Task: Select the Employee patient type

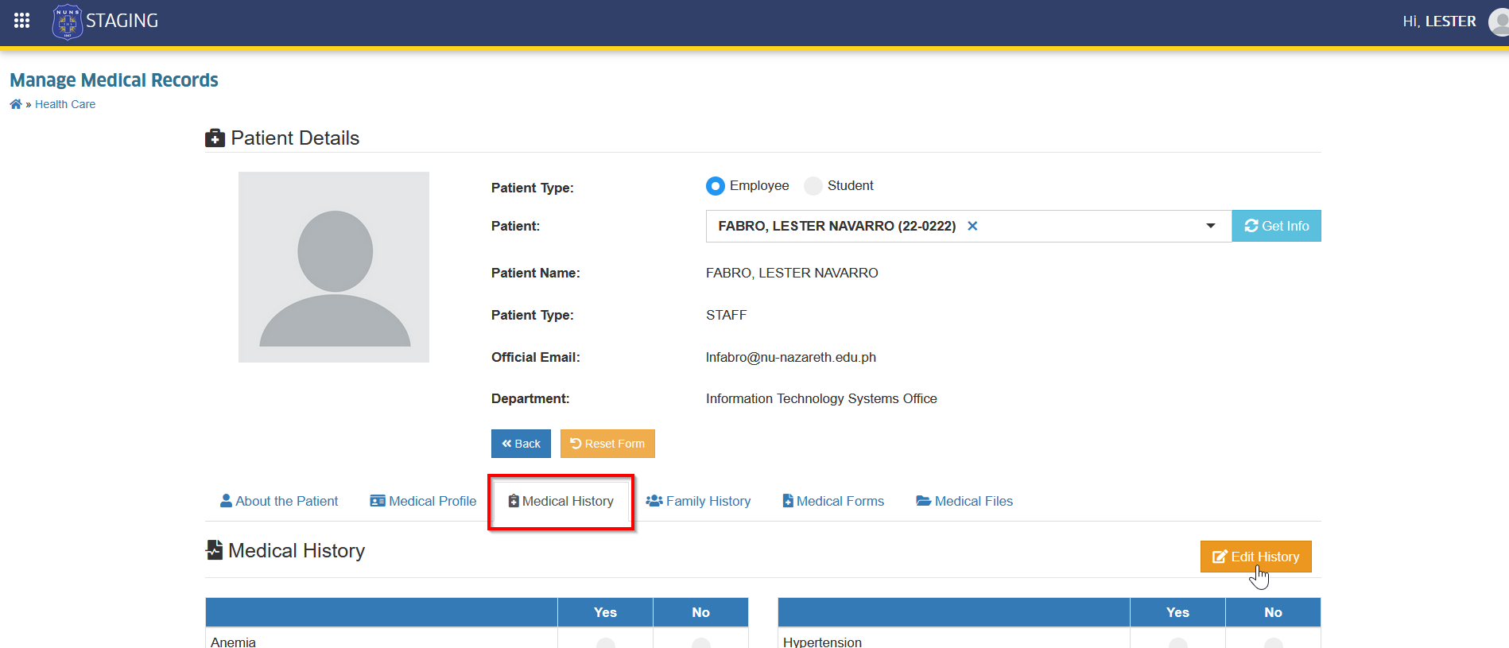Action: click(x=716, y=186)
